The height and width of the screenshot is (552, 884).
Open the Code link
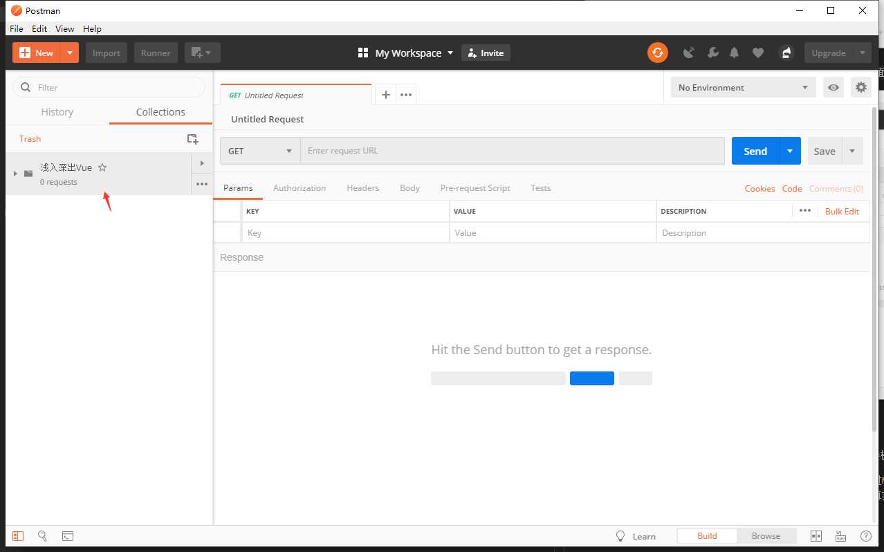[x=792, y=188]
